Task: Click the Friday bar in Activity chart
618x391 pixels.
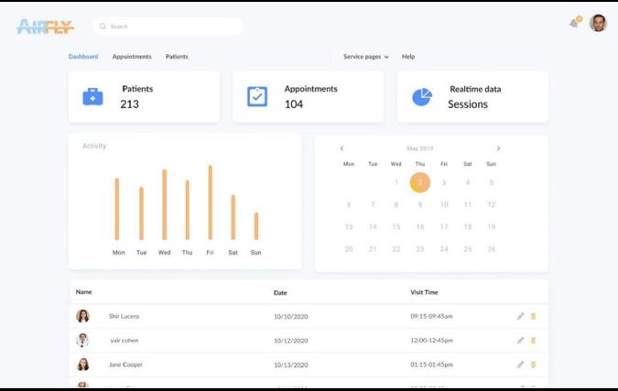Action: 210,202
